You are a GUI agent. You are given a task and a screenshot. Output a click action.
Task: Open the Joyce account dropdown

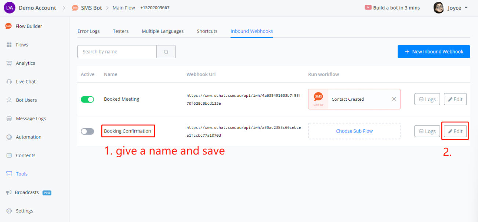451,8
